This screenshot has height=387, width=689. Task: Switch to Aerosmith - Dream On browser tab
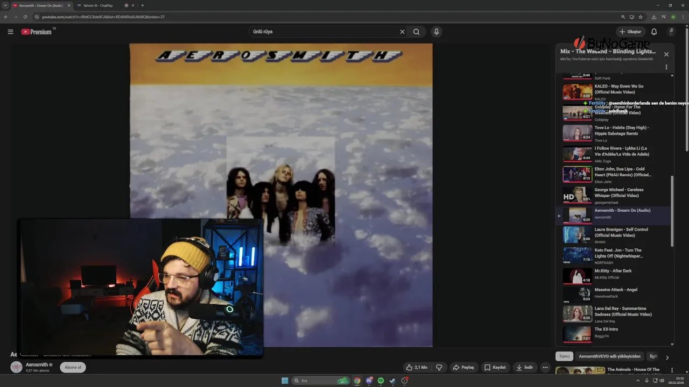tap(41, 5)
